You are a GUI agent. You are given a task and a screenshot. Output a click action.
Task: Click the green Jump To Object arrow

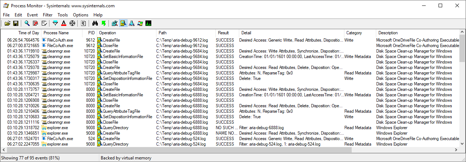[103, 23]
